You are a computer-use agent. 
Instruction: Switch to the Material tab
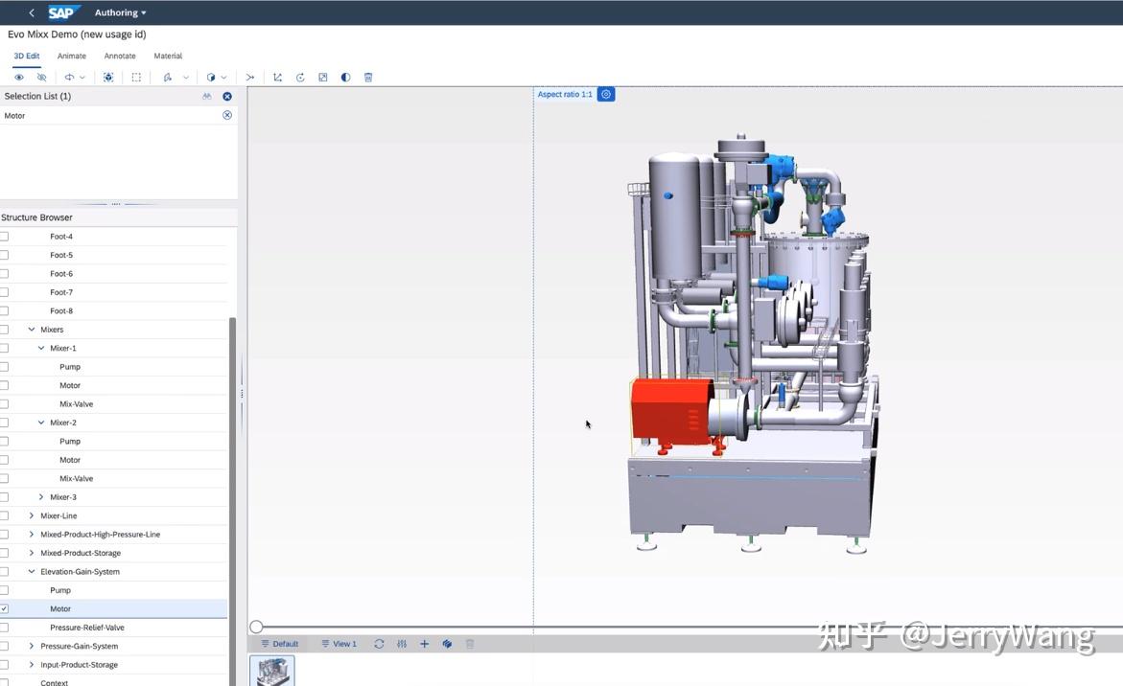pos(168,56)
